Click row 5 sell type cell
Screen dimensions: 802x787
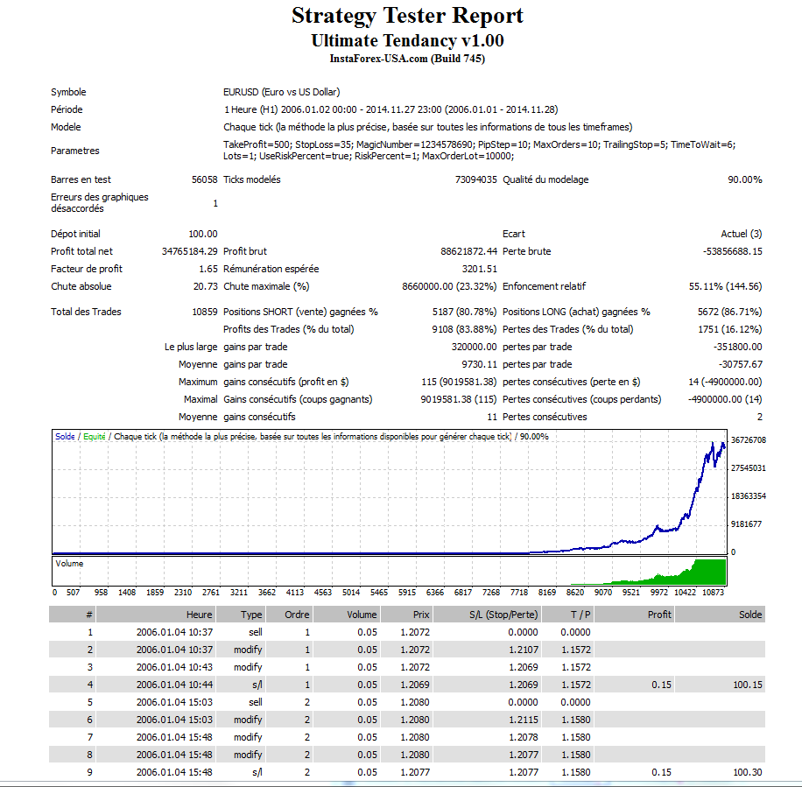[x=256, y=702]
